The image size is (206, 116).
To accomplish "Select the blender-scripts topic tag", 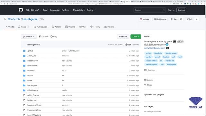I will (x=171, y=53).
